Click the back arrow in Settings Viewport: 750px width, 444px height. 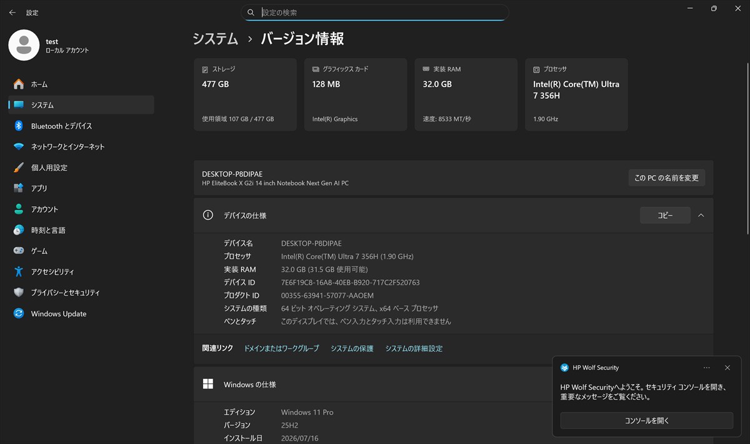coord(12,13)
